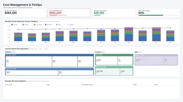This screenshot has height=102, width=183.
Task: Click the IDENTIFIED badge under Savings Opportunities
Action: click(97, 15)
